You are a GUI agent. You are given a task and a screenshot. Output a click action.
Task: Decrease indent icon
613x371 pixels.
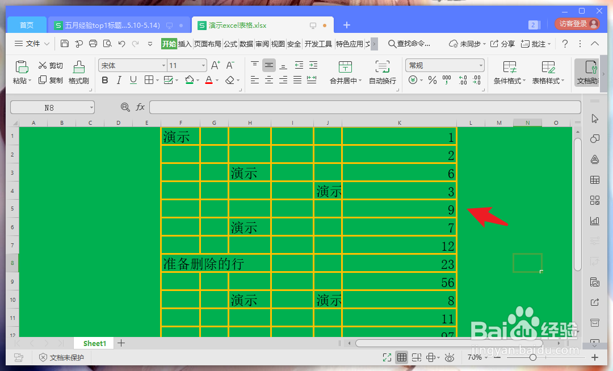coord(299,65)
